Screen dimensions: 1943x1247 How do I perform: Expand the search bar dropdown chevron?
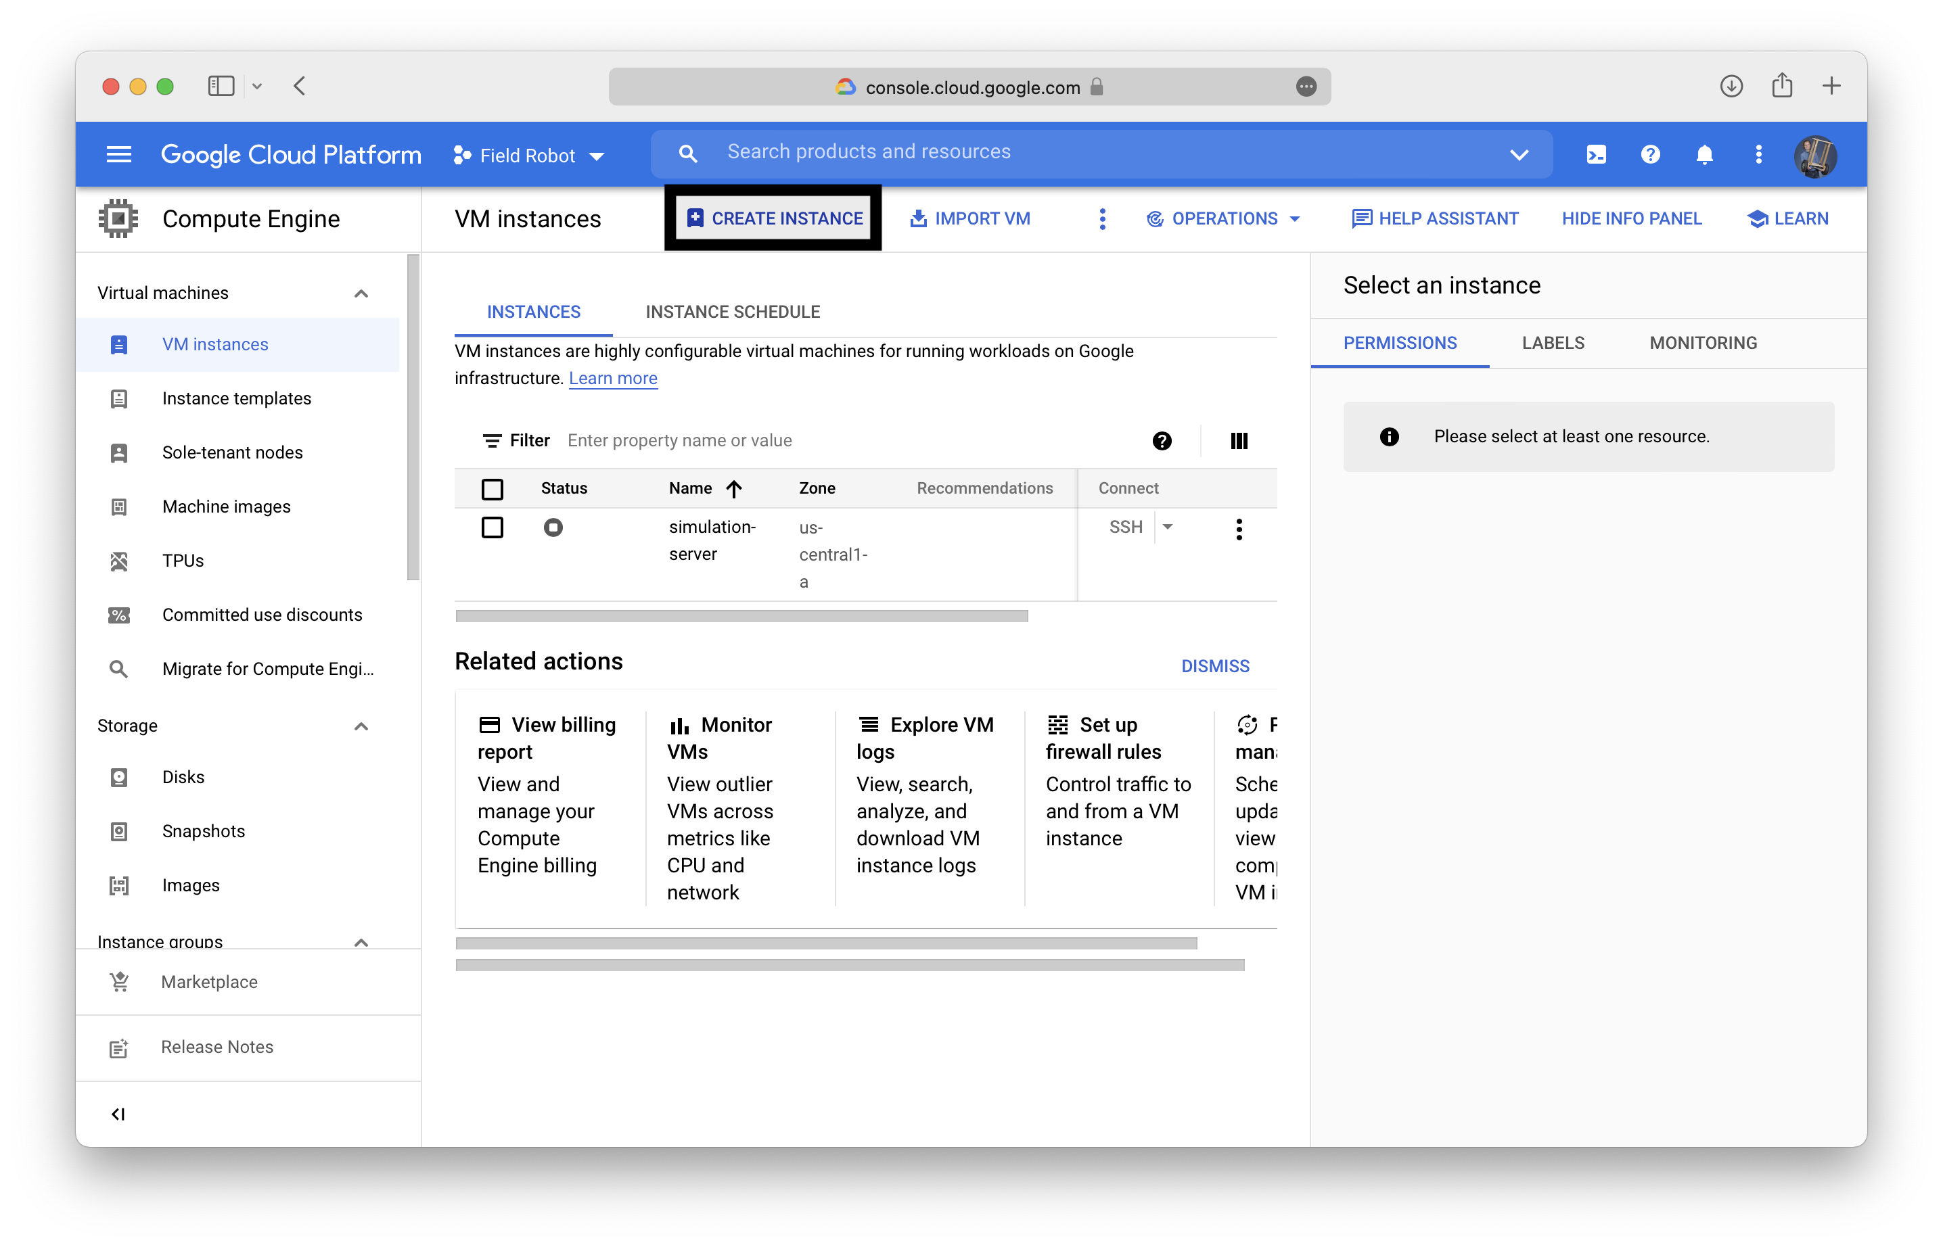pos(1519,154)
